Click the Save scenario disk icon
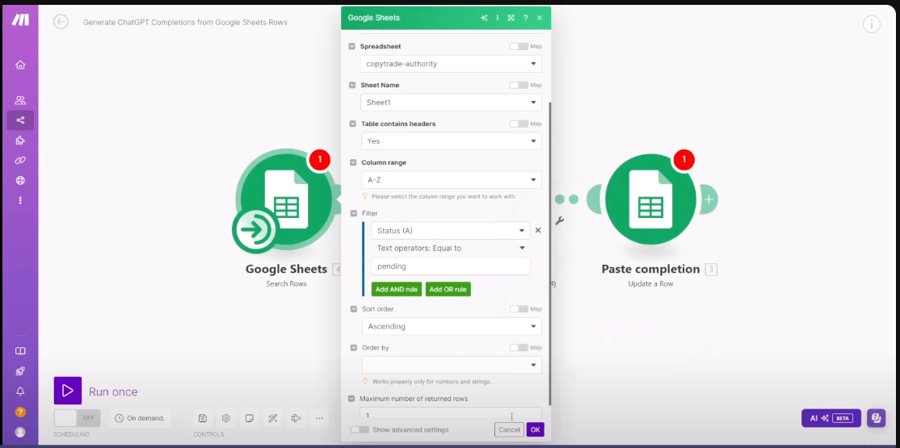900x448 pixels. coord(203,418)
